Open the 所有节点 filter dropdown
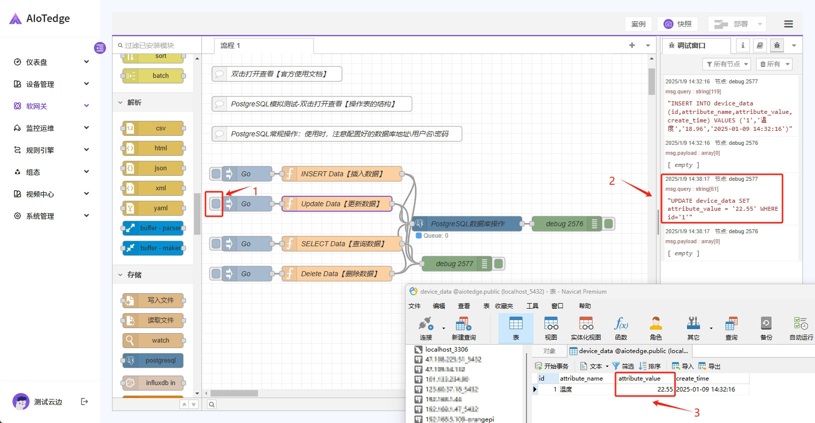Viewport: 815px width, 423px height. tap(727, 64)
